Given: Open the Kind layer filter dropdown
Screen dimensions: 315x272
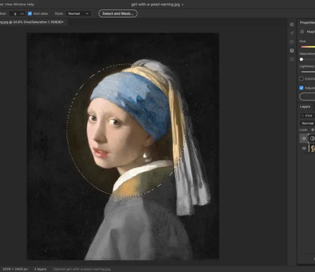Looking at the screenshot, I should tap(307, 115).
